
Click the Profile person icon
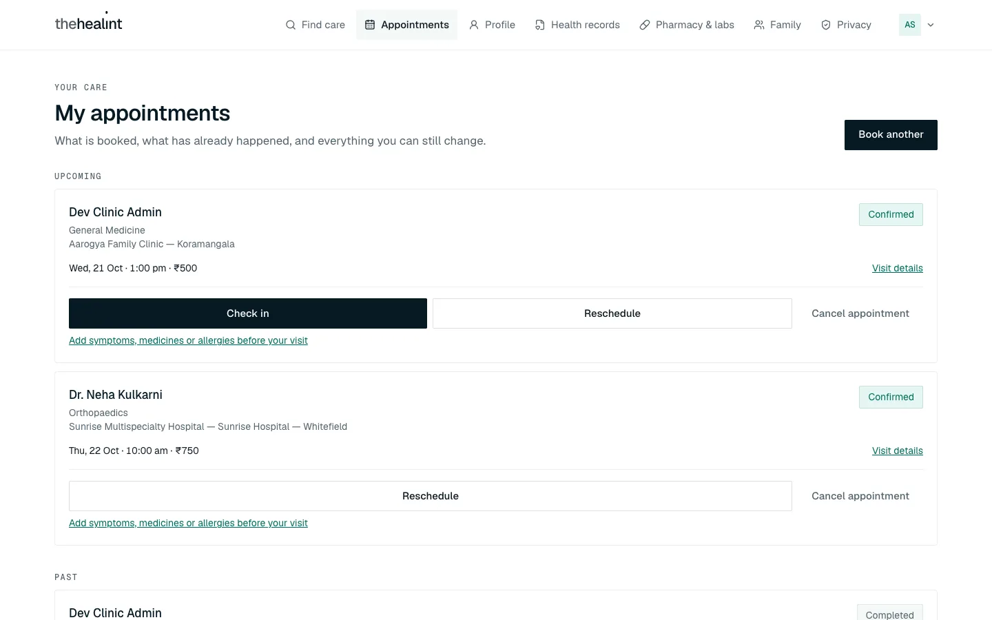pyautogui.click(x=474, y=25)
